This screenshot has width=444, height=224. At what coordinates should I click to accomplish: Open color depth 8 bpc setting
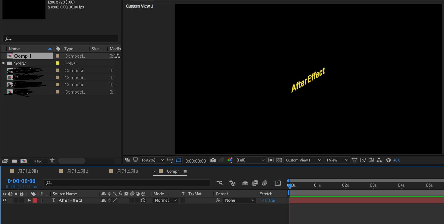(x=38, y=161)
